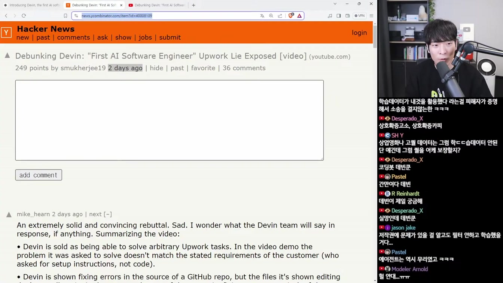The image size is (503, 283).
Task: Reload the page with the refresh icon
Action: [x=24, y=16]
